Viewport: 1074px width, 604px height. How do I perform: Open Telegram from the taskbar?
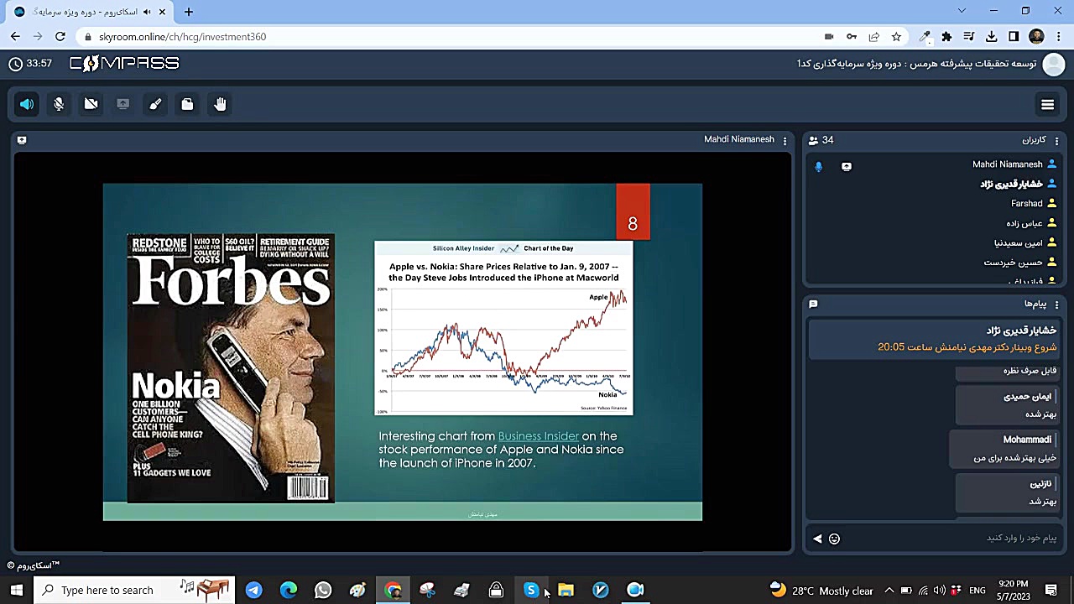click(x=253, y=590)
